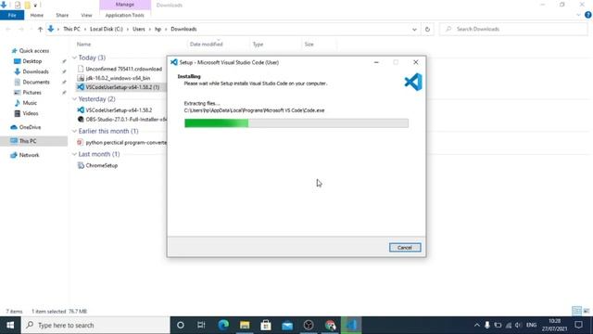Open Videos in the navigation pane
This screenshot has width=593, height=334.
pyautogui.click(x=26, y=113)
